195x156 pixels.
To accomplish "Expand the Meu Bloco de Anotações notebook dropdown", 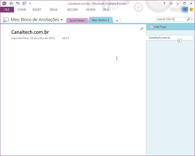I will (x=62, y=20).
